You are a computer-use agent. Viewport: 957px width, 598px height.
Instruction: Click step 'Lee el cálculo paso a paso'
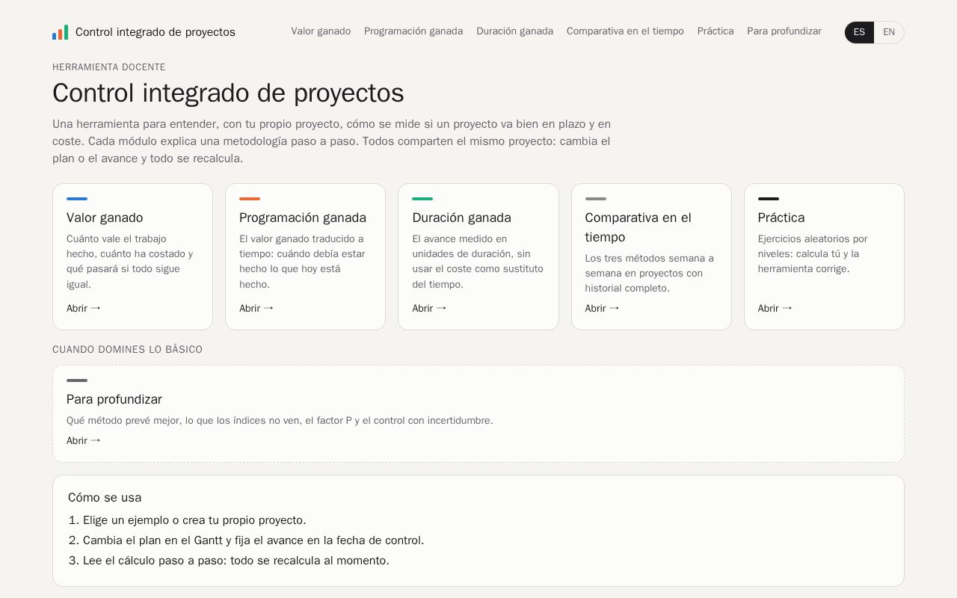[236, 561]
